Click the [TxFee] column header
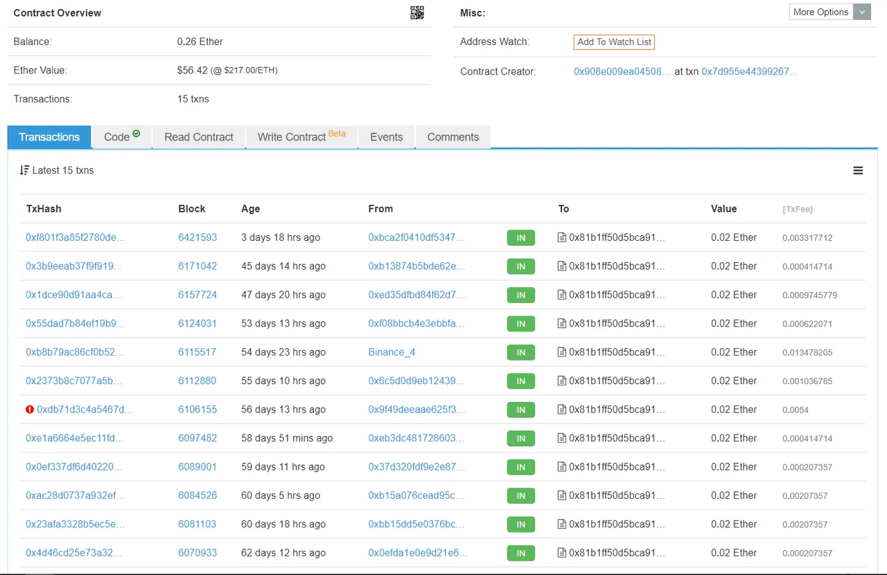 (x=798, y=209)
